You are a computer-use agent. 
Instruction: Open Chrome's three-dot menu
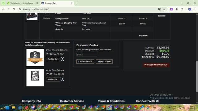(195, 9)
